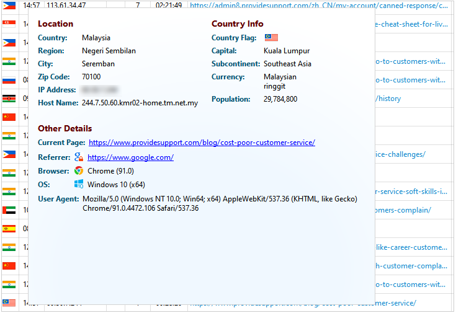Click the Spain flag in the visitor list
The height and width of the screenshot is (313, 456).
9,229
